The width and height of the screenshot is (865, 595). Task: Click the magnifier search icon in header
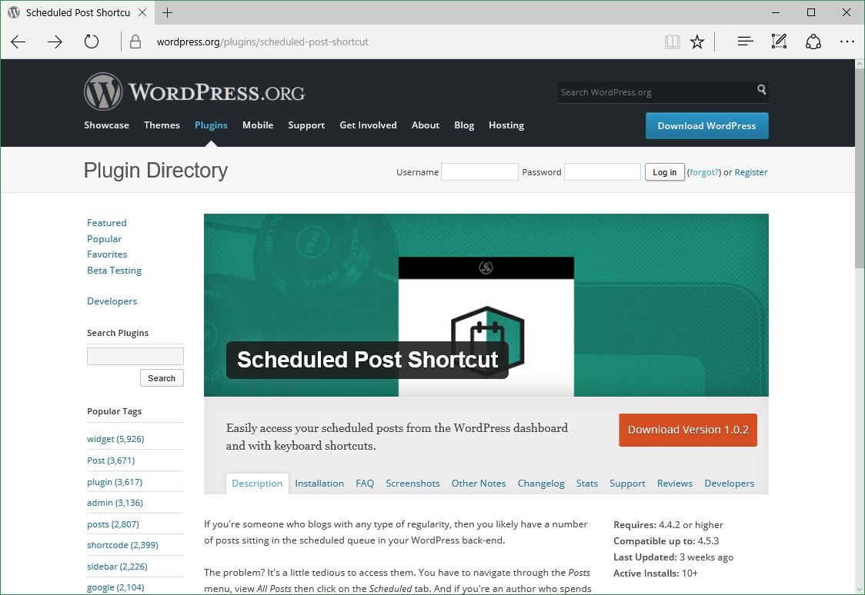tap(761, 89)
